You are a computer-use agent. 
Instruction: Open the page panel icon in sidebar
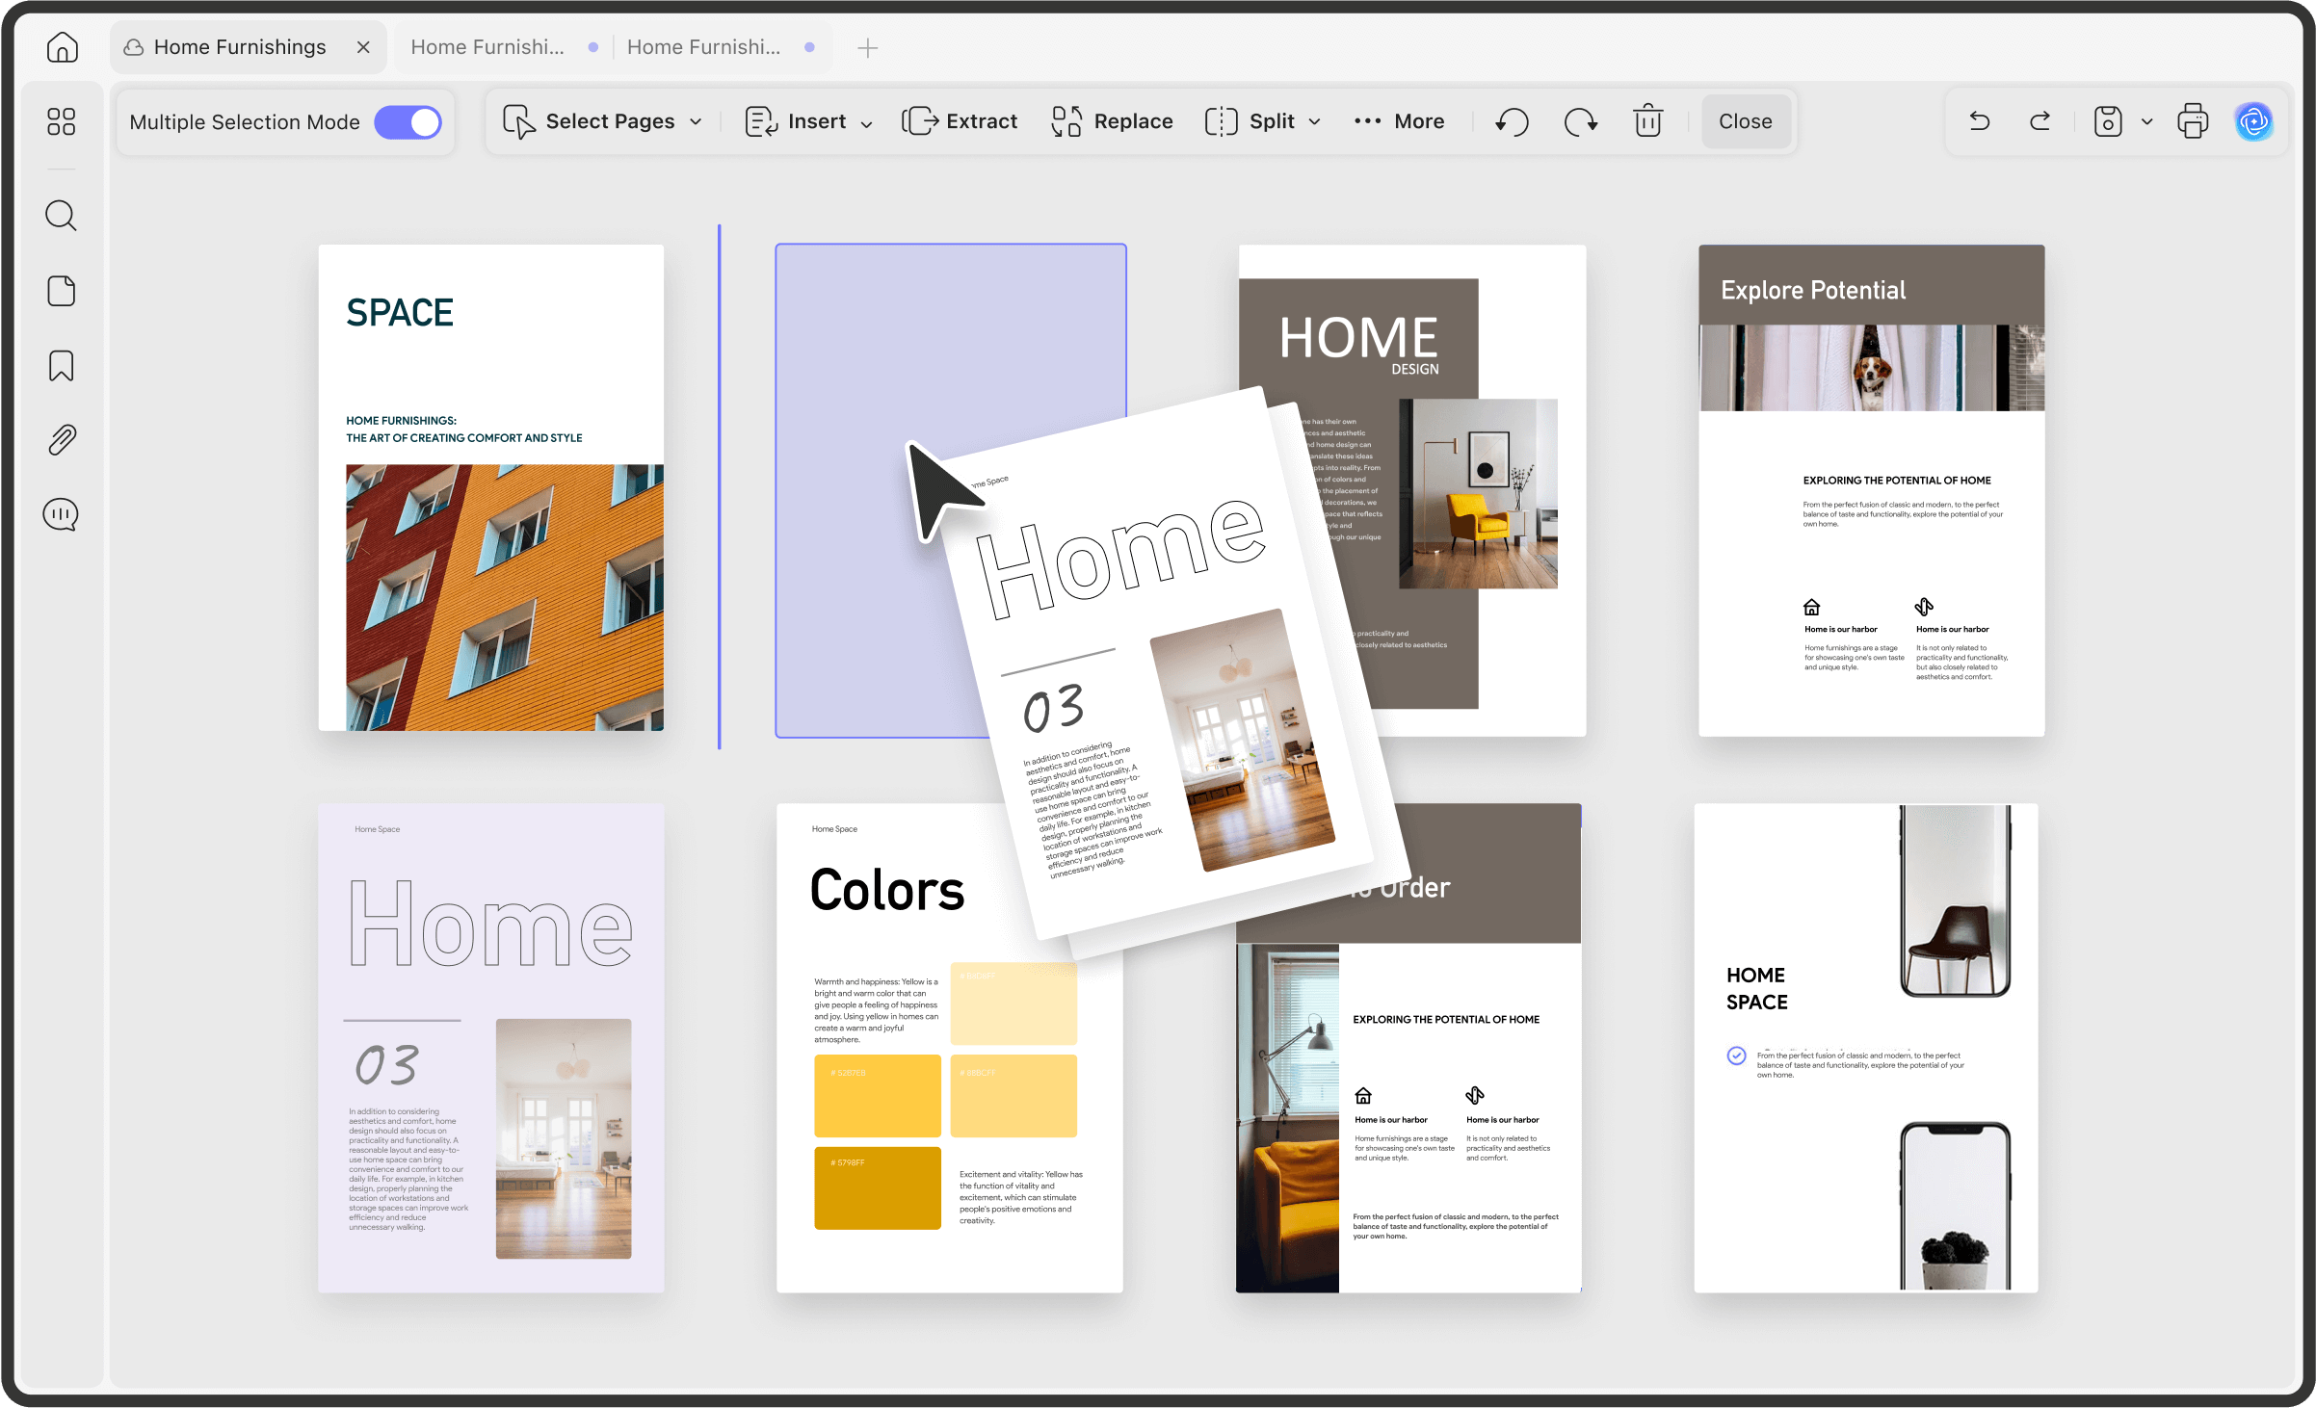(x=62, y=291)
